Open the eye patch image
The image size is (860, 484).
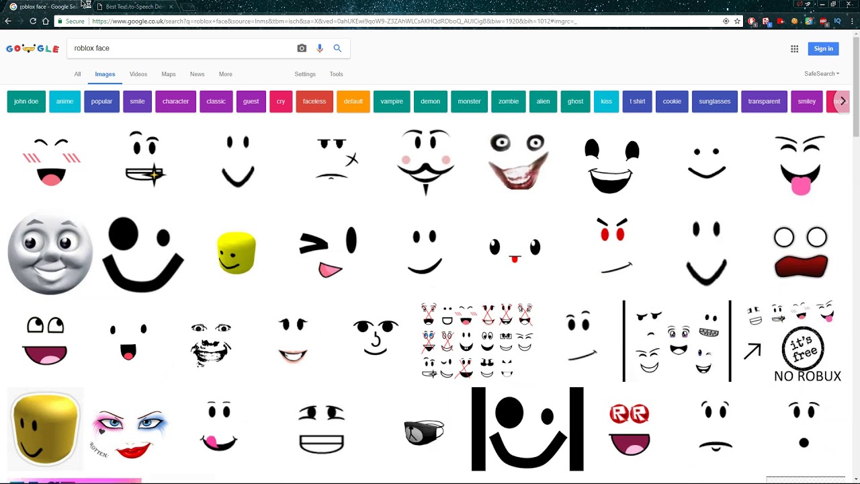tap(424, 432)
